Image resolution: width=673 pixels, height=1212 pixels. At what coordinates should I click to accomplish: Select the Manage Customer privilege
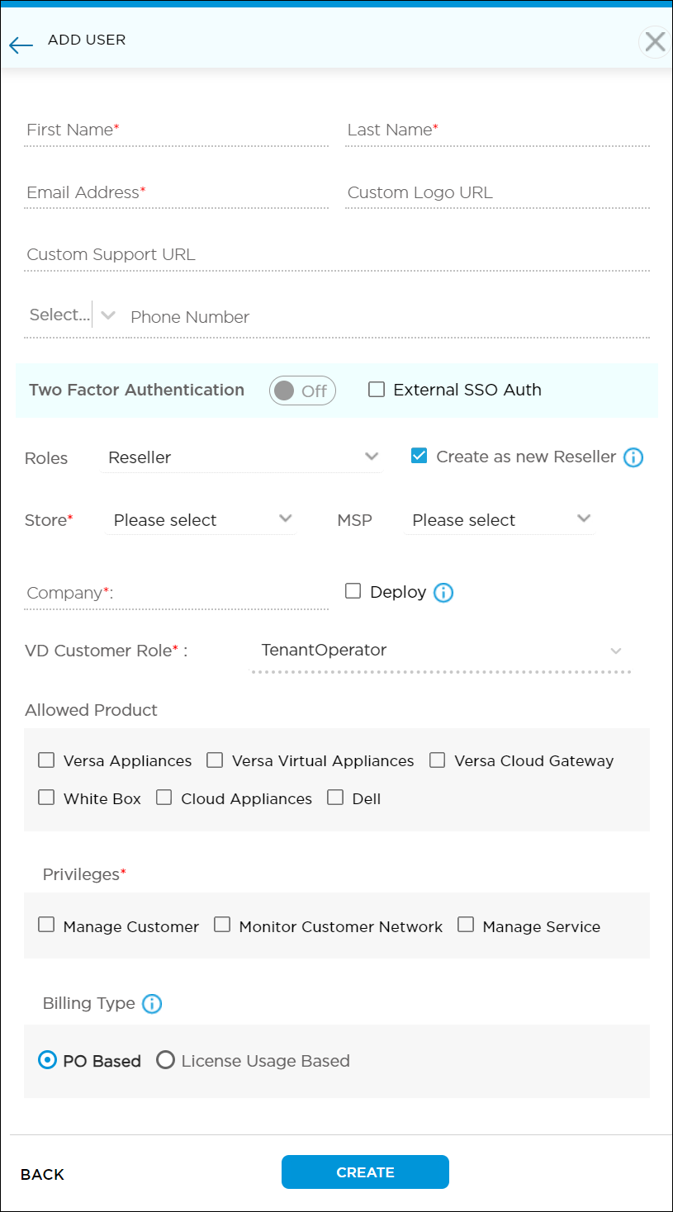pos(46,925)
